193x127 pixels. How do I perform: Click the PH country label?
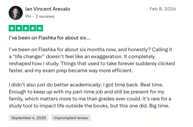point(28,16)
